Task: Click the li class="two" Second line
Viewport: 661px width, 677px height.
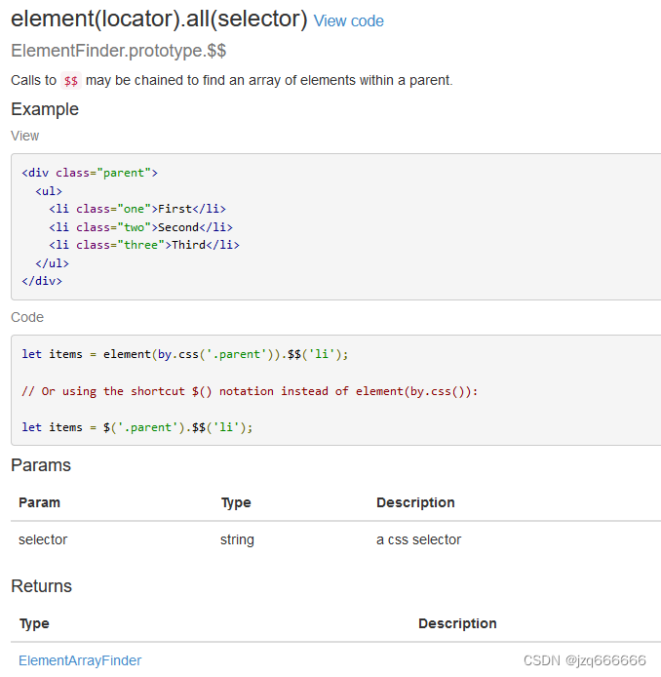Action: tap(140, 227)
